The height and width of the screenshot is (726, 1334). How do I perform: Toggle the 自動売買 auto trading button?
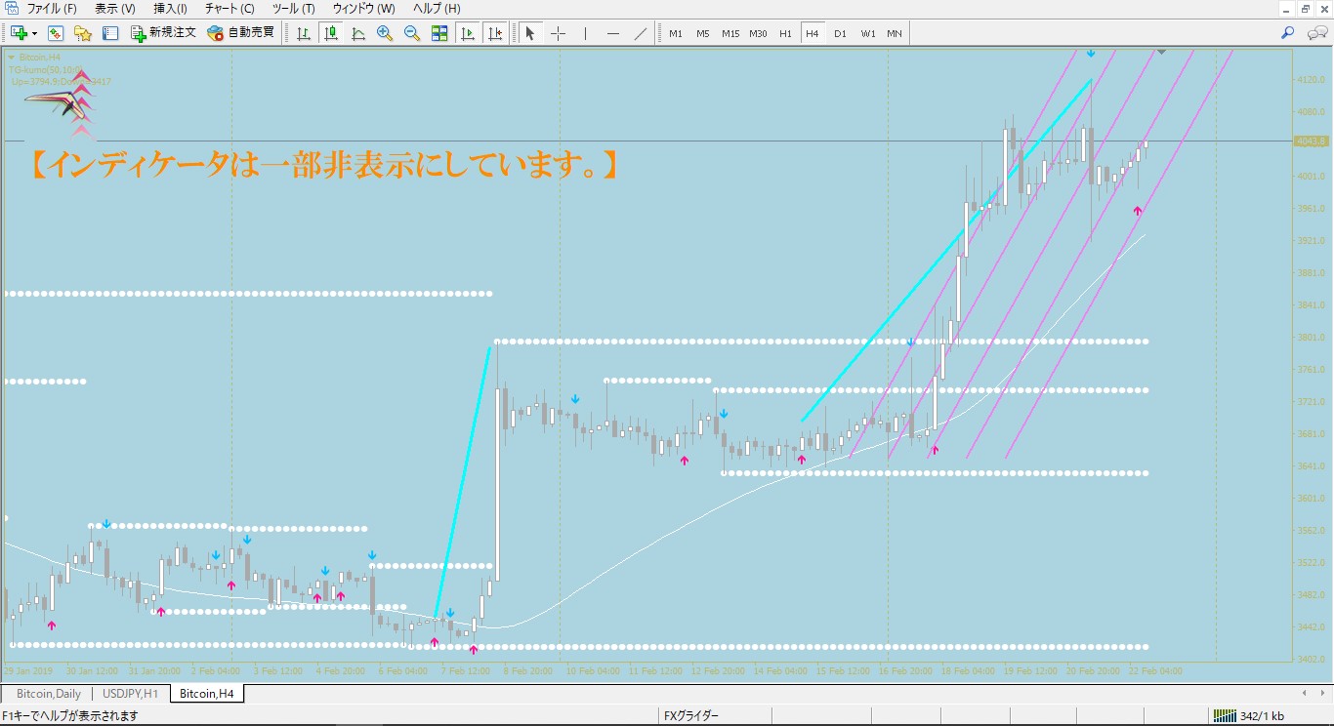(241, 33)
